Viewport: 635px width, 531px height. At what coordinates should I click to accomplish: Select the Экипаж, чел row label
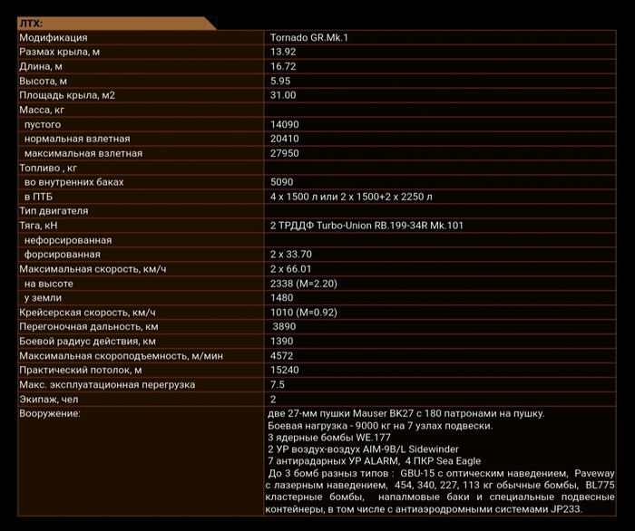pos(49,399)
